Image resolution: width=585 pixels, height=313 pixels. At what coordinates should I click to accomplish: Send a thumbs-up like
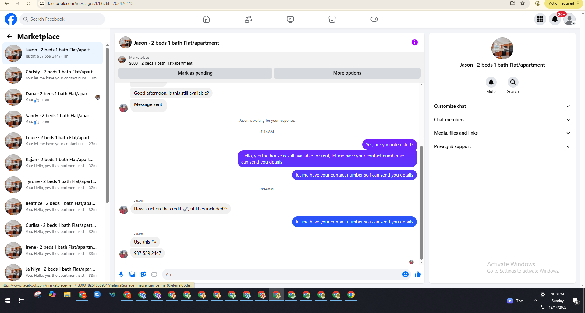pyautogui.click(x=418, y=274)
